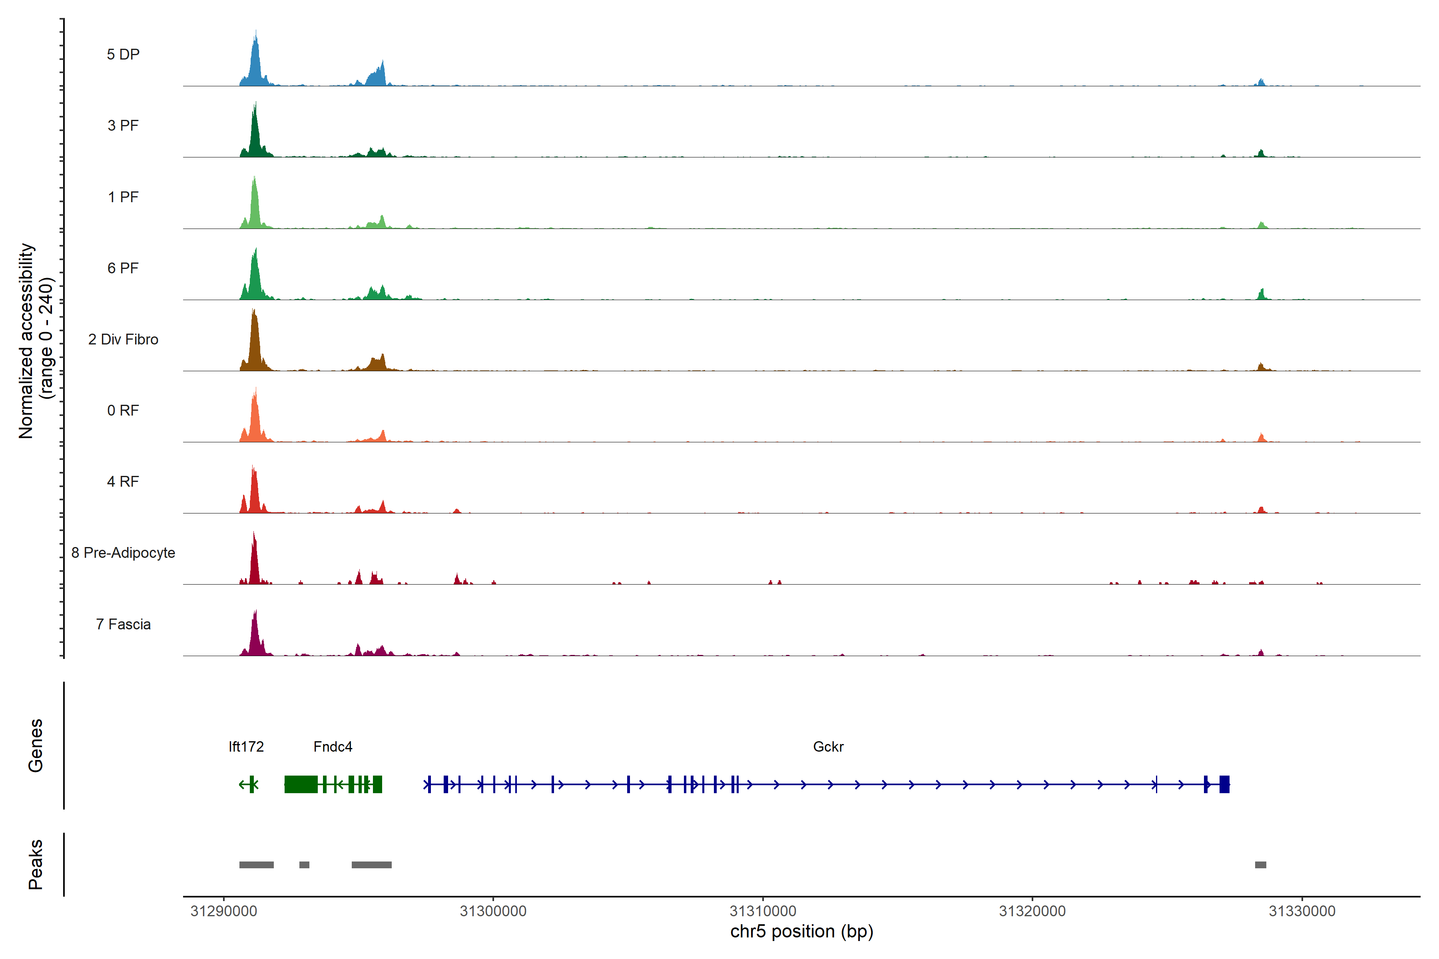Click the last blue Gckr exon block
The height and width of the screenshot is (959, 1439).
tap(1224, 784)
